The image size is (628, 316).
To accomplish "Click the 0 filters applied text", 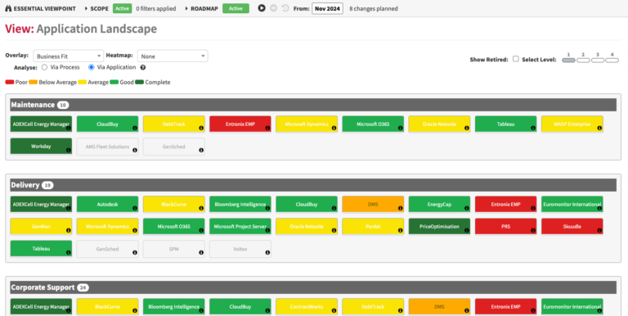I will [x=156, y=8].
